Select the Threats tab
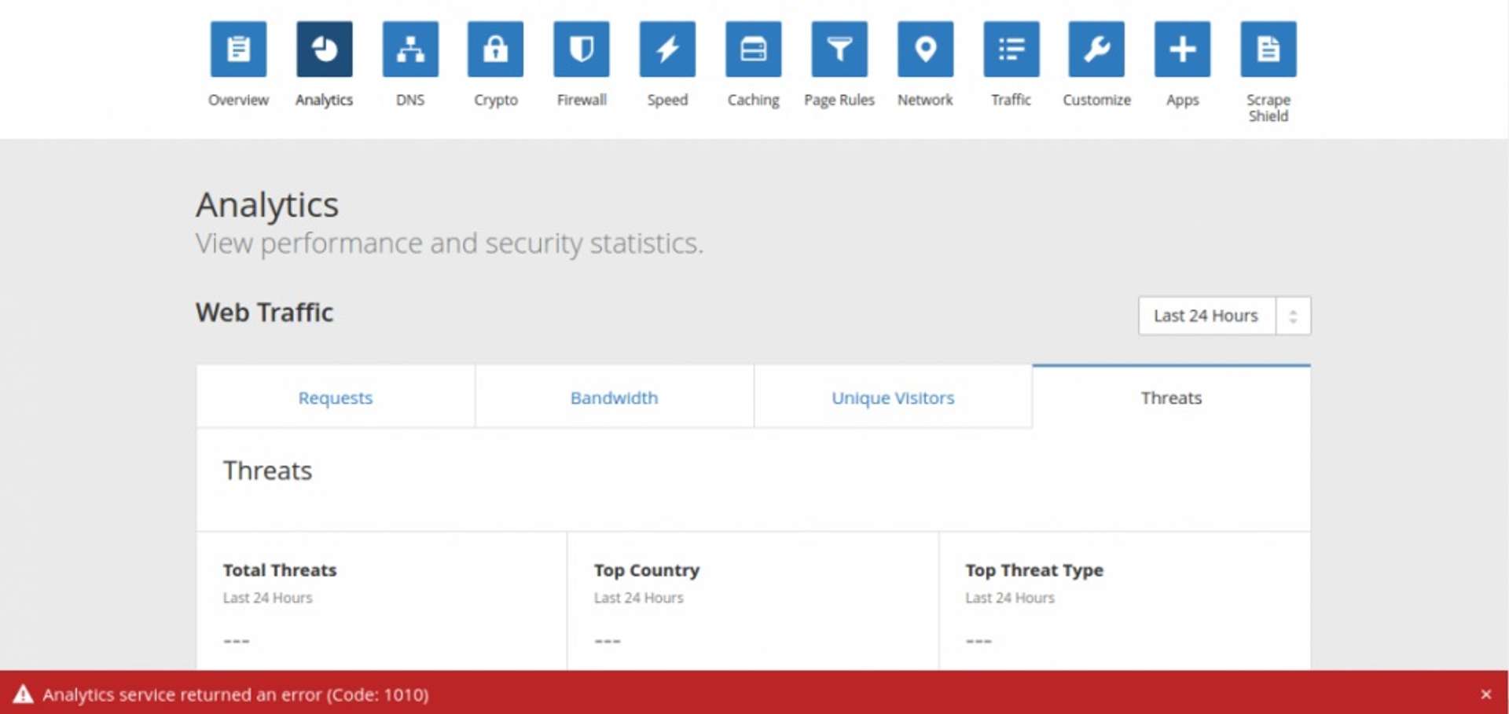This screenshot has width=1509, height=714. click(x=1171, y=397)
